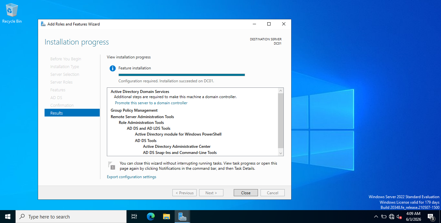
Task: Click Promote this server to a domain controller
Action: 151,103
